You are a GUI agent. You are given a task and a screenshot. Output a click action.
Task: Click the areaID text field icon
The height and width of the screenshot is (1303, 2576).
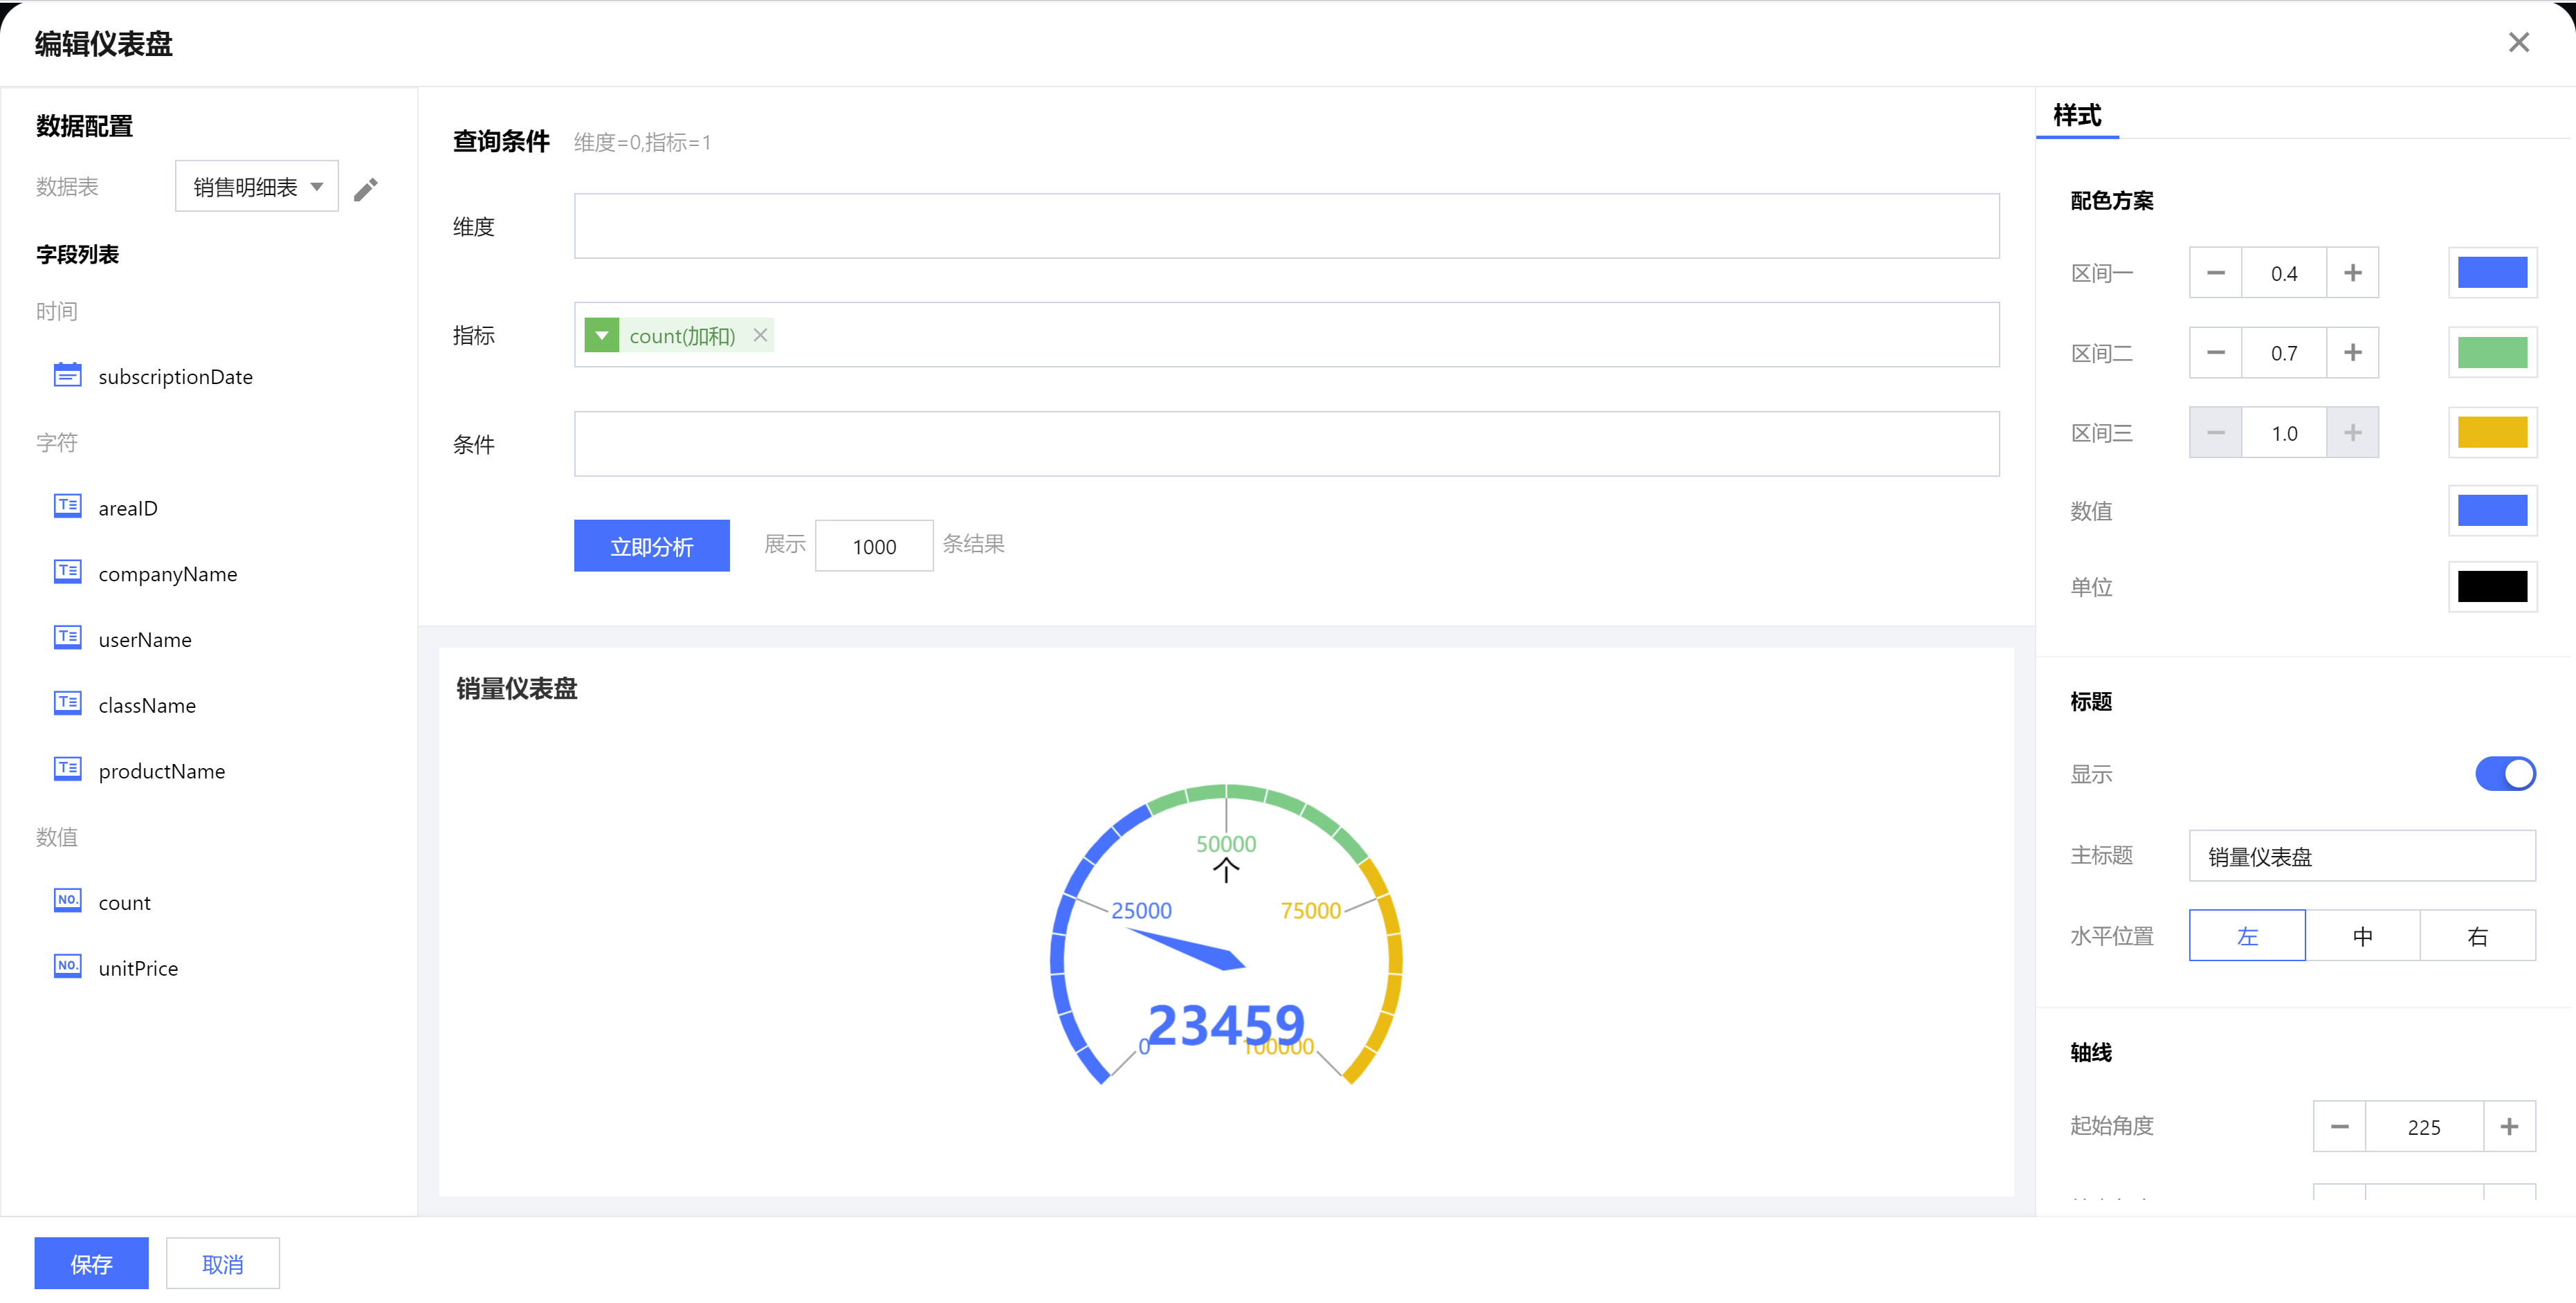click(67, 507)
